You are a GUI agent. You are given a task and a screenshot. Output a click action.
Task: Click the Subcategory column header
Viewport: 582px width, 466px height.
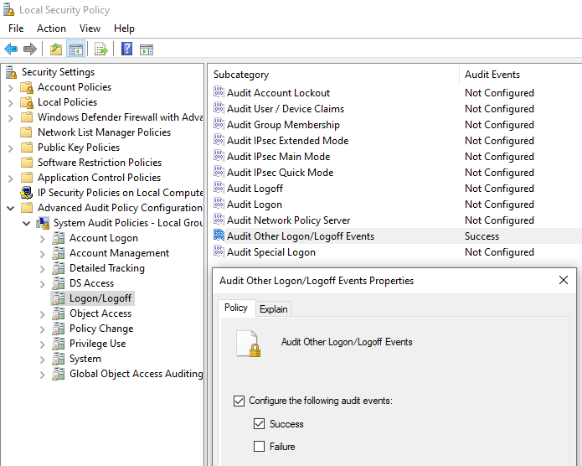241,75
